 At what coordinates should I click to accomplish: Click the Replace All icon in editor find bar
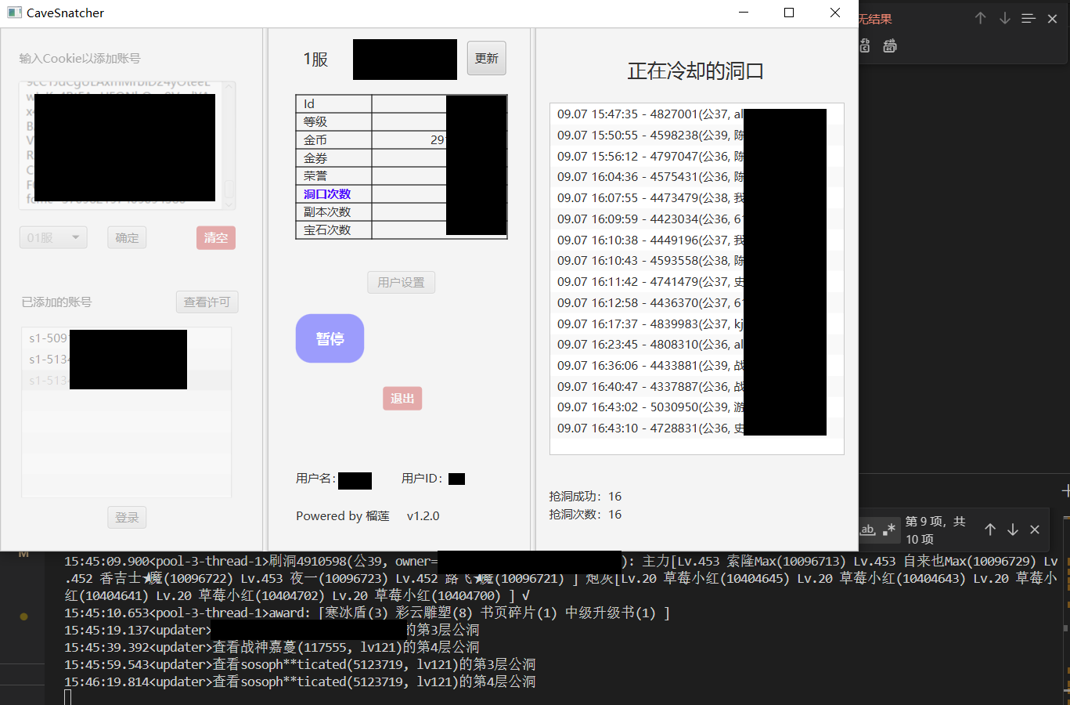[x=890, y=46]
